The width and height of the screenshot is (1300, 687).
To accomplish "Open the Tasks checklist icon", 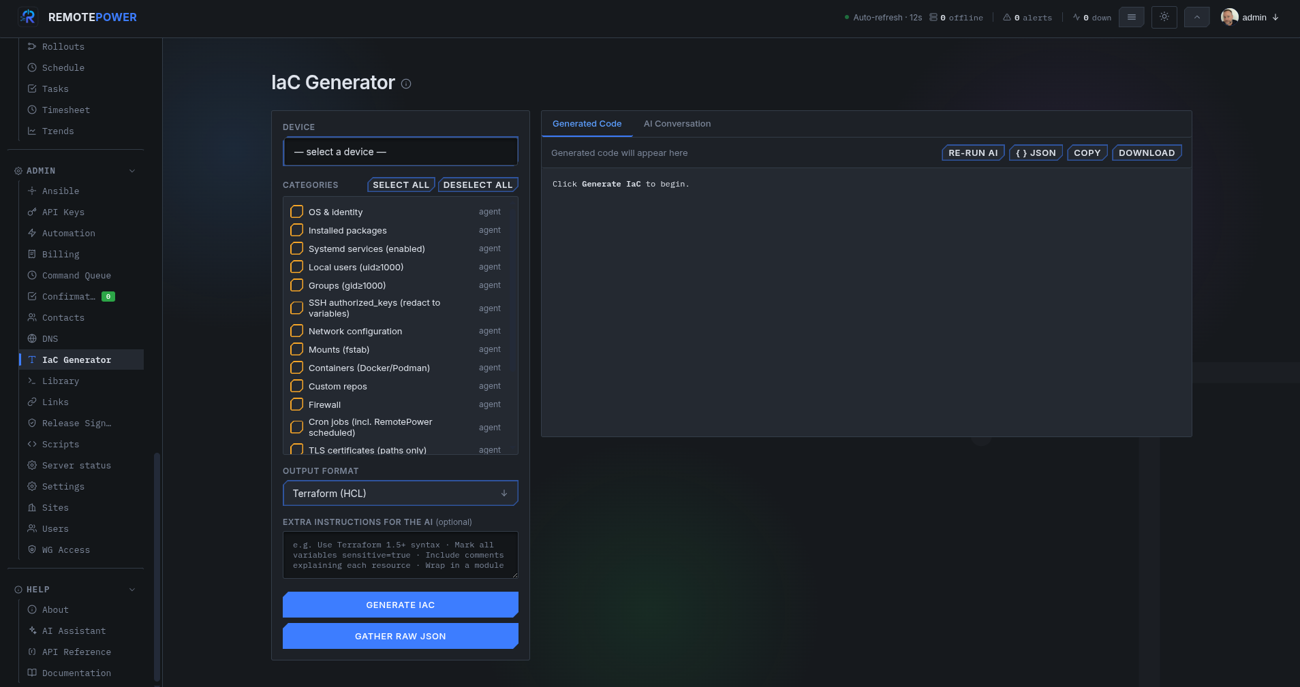I will (32, 89).
